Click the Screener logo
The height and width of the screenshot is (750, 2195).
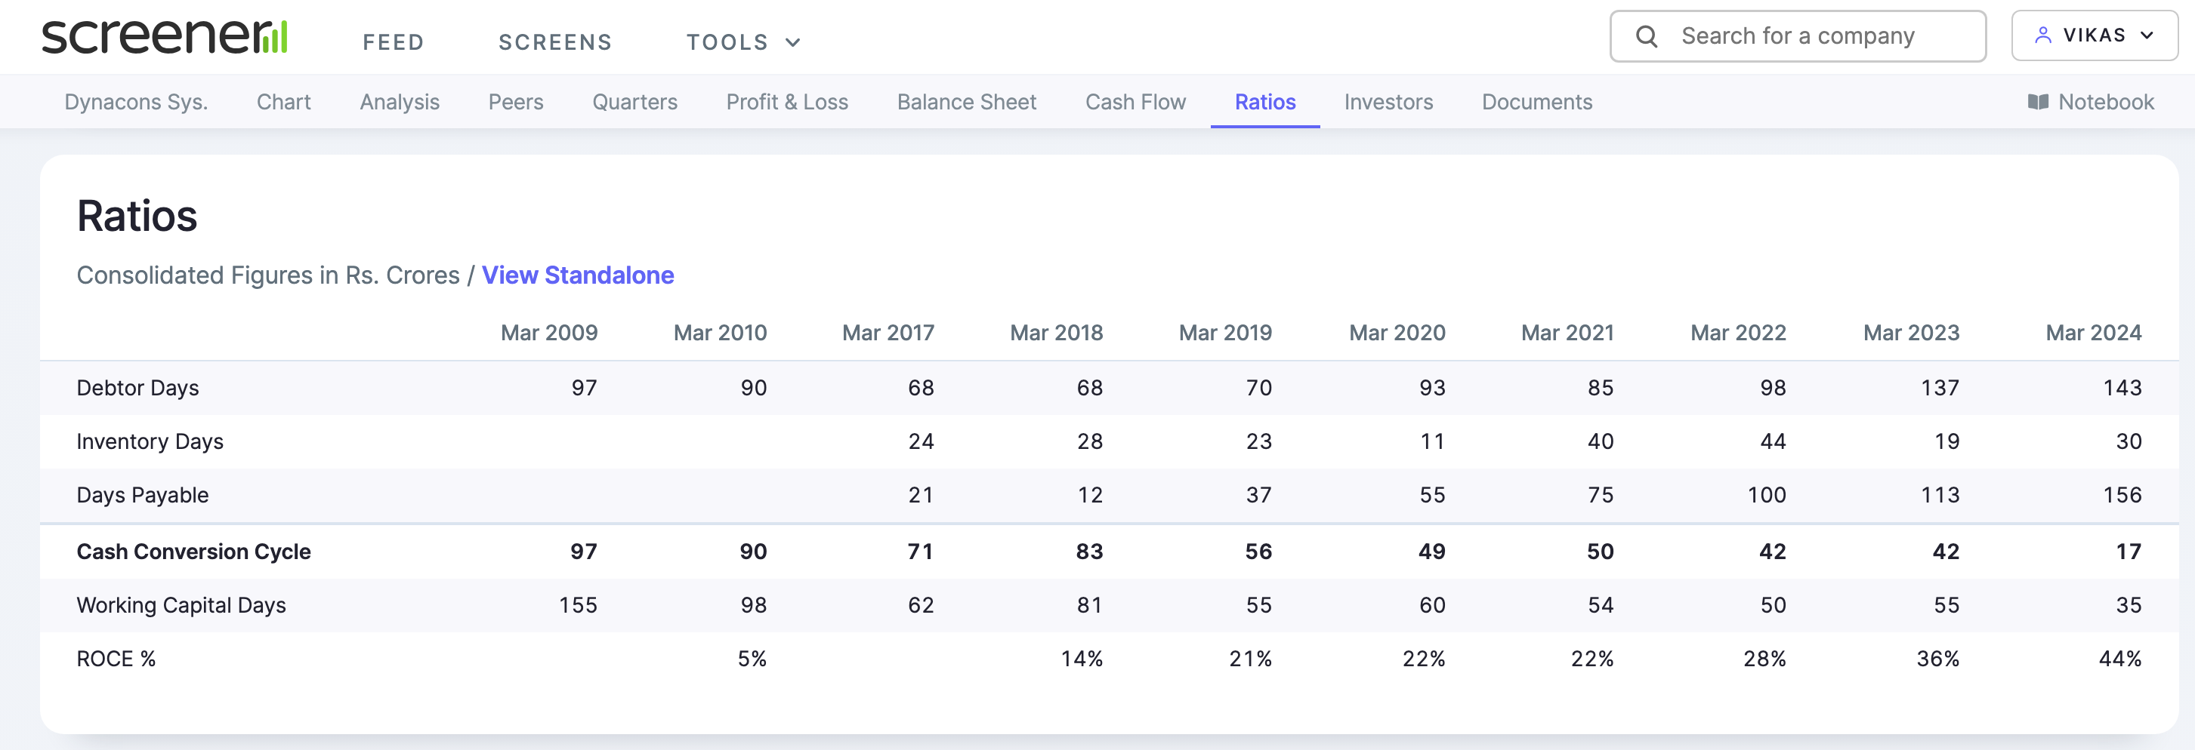coord(165,37)
